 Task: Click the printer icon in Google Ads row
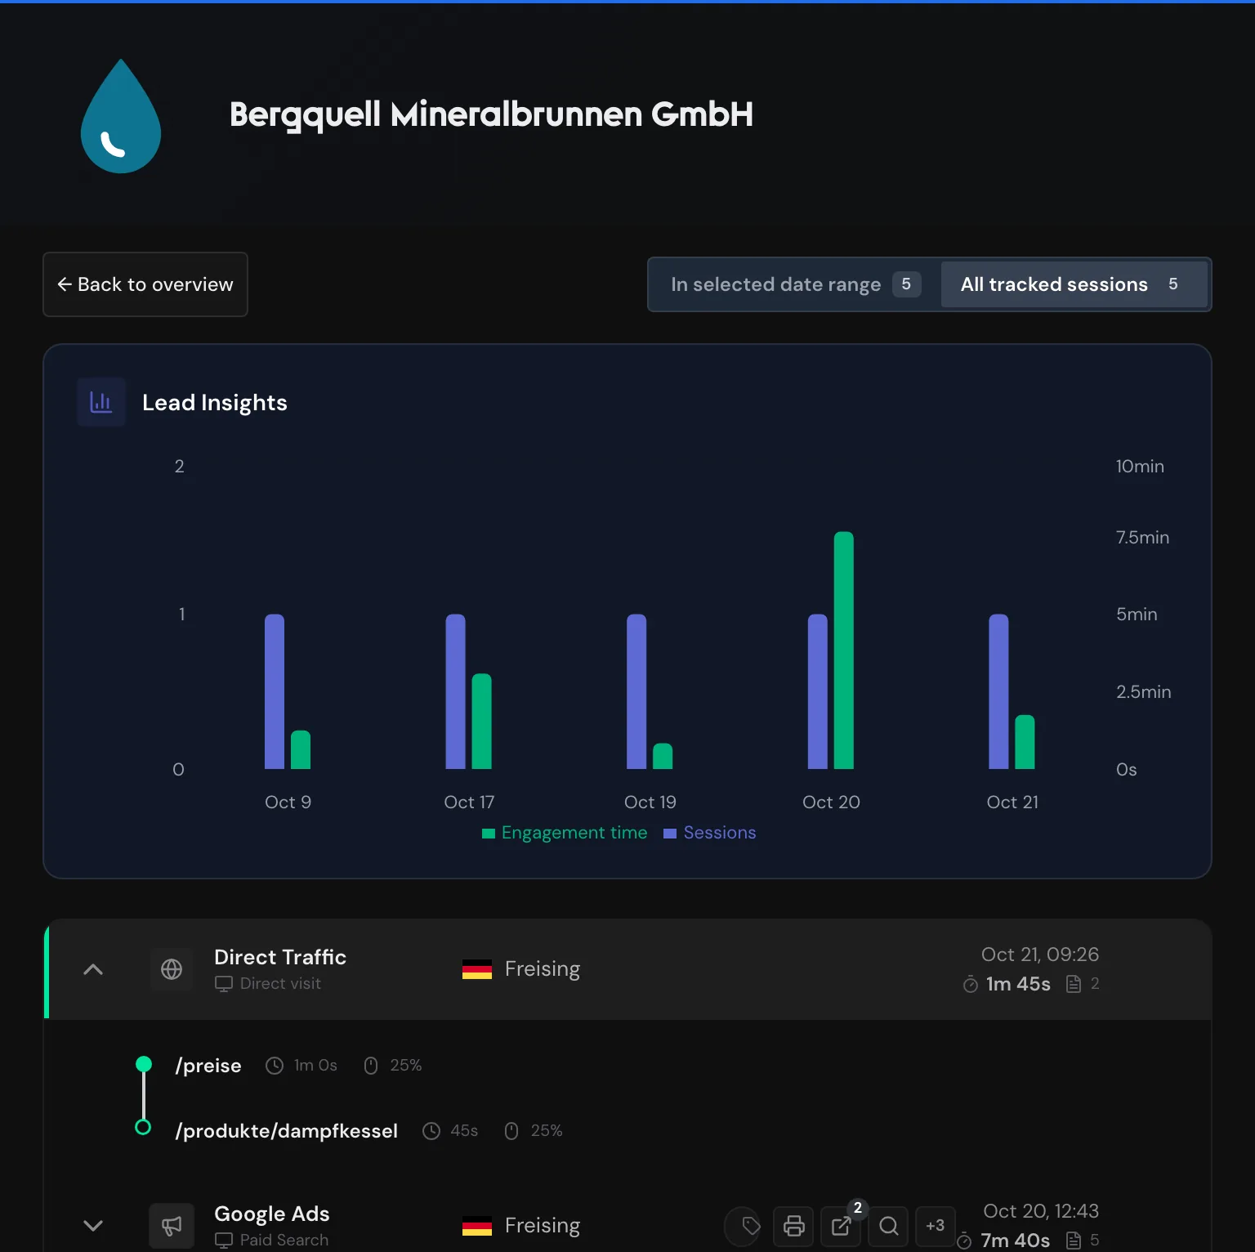(793, 1226)
